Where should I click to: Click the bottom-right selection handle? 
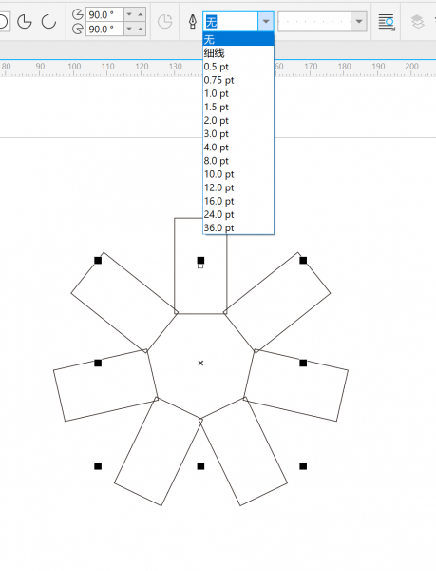[303, 466]
